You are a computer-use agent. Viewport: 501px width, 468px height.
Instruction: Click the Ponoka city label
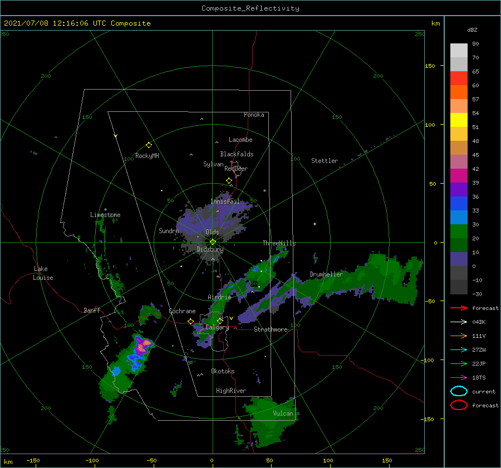(254, 115)
